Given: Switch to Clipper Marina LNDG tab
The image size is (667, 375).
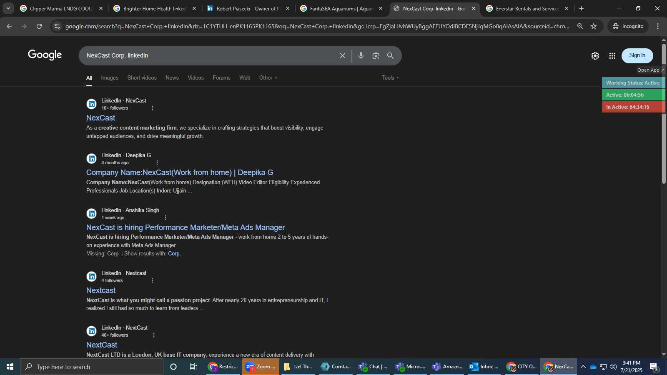Looking at the screenshot, I should point(61,8).
